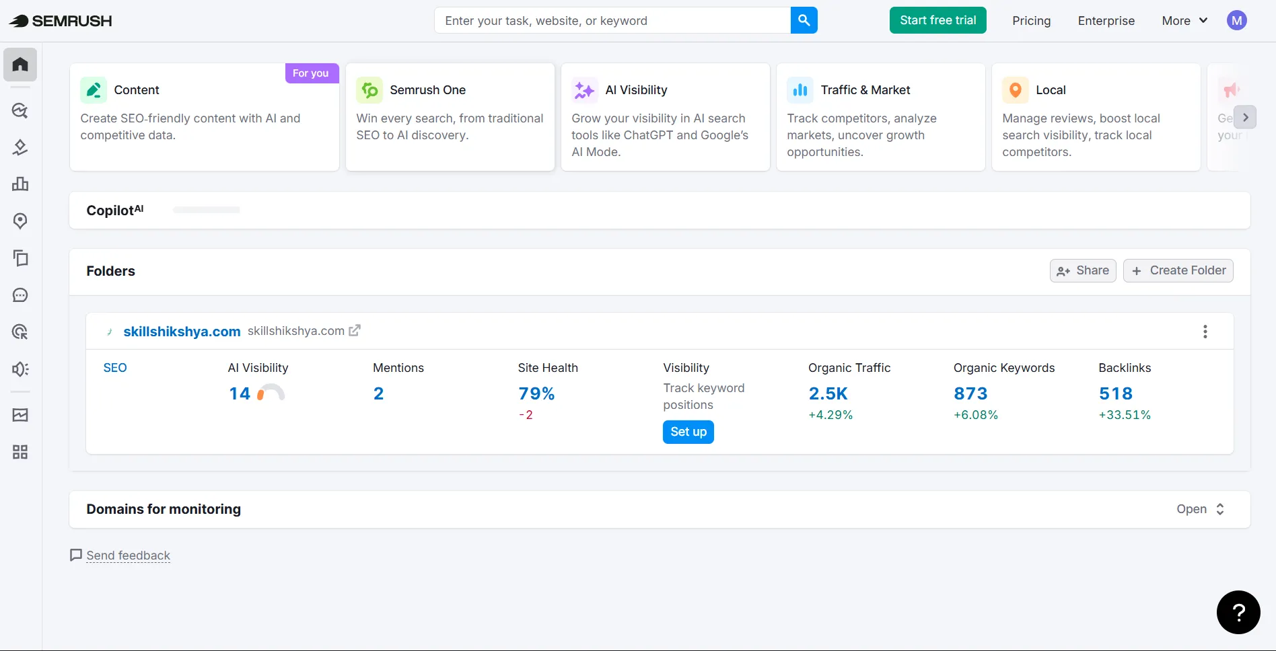Click the Start free trial button
The width and height of the screenshot is (1276, 651).
[x=937, y=20]
